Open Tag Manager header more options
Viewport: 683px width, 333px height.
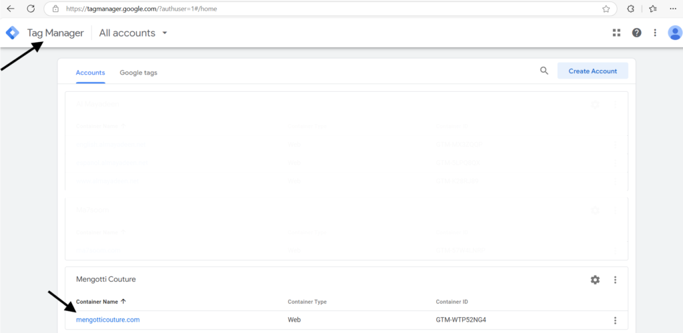[655, 33]
